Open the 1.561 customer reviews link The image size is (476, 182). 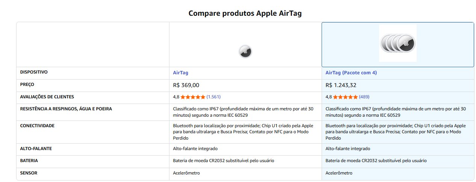coord(213,97)
